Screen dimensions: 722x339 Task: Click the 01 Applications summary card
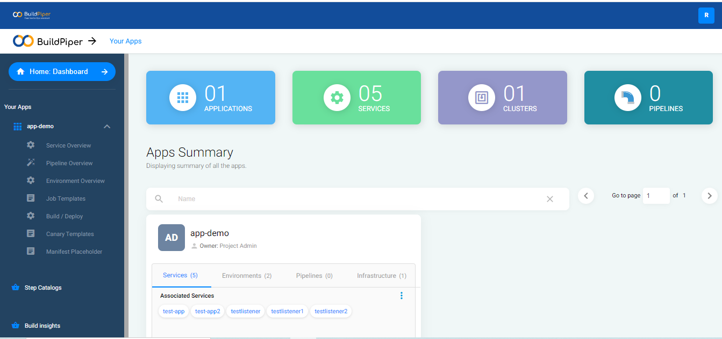[211, 98]
